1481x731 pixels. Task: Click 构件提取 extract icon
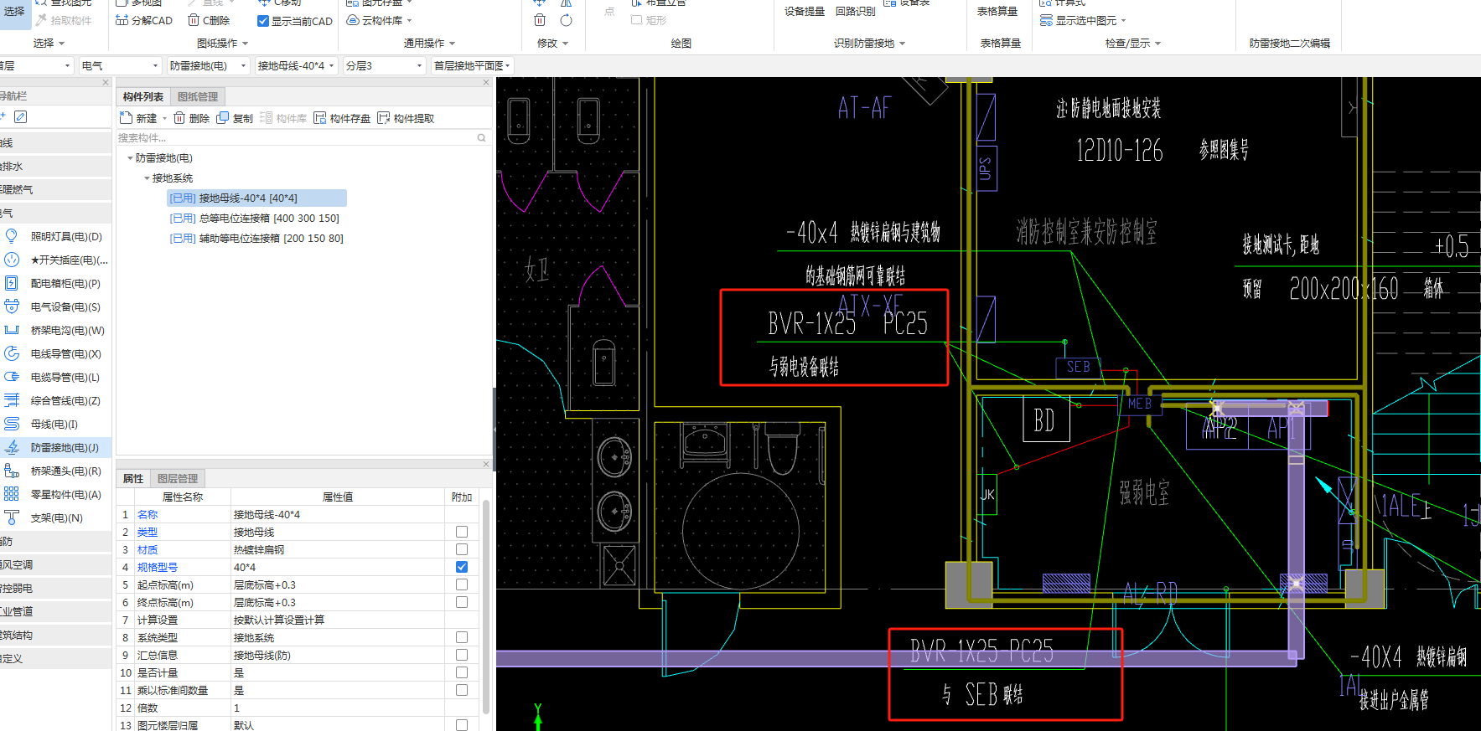point(384,118)
